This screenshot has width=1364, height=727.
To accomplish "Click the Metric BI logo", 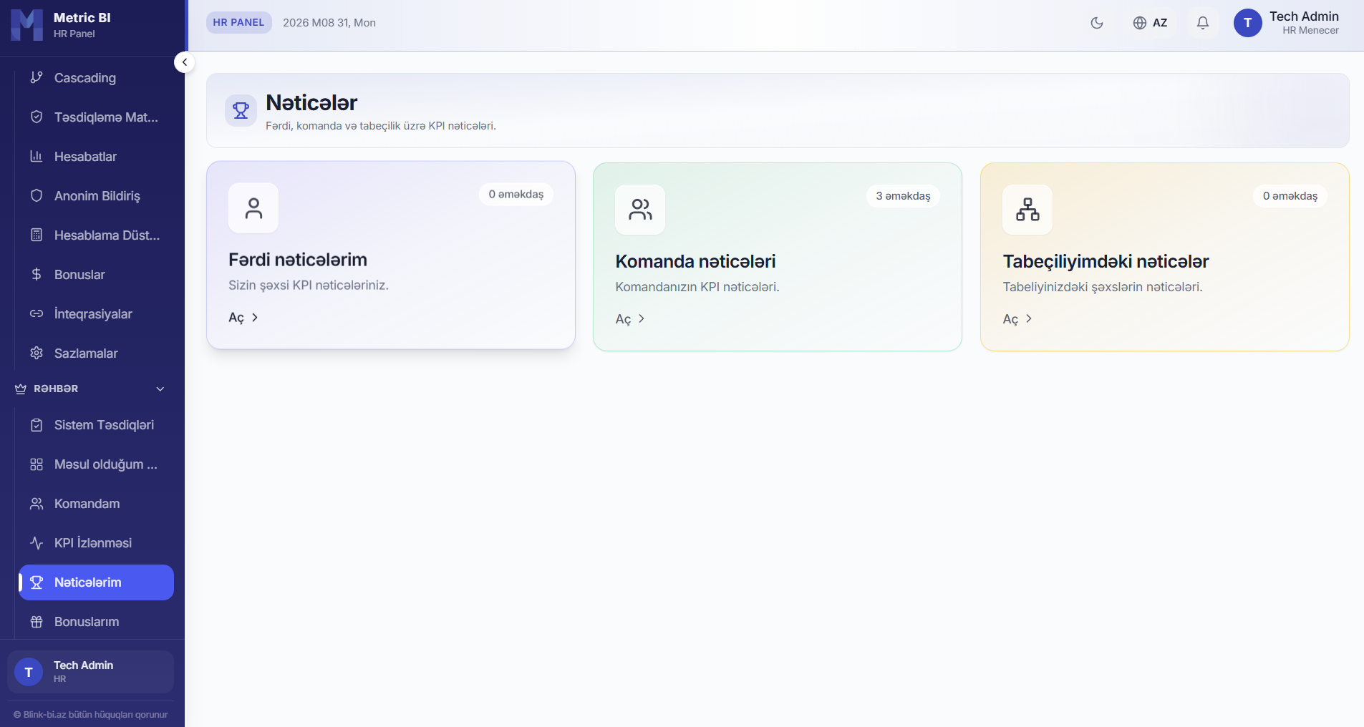I will pyautogui.click(x=27, y=25).
